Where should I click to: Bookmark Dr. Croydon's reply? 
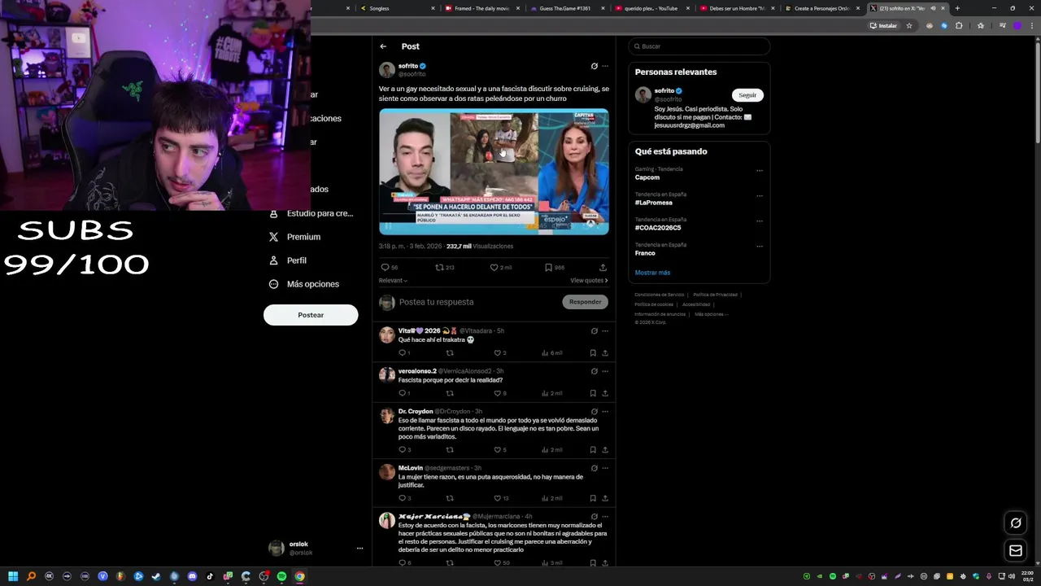[593, 449]
